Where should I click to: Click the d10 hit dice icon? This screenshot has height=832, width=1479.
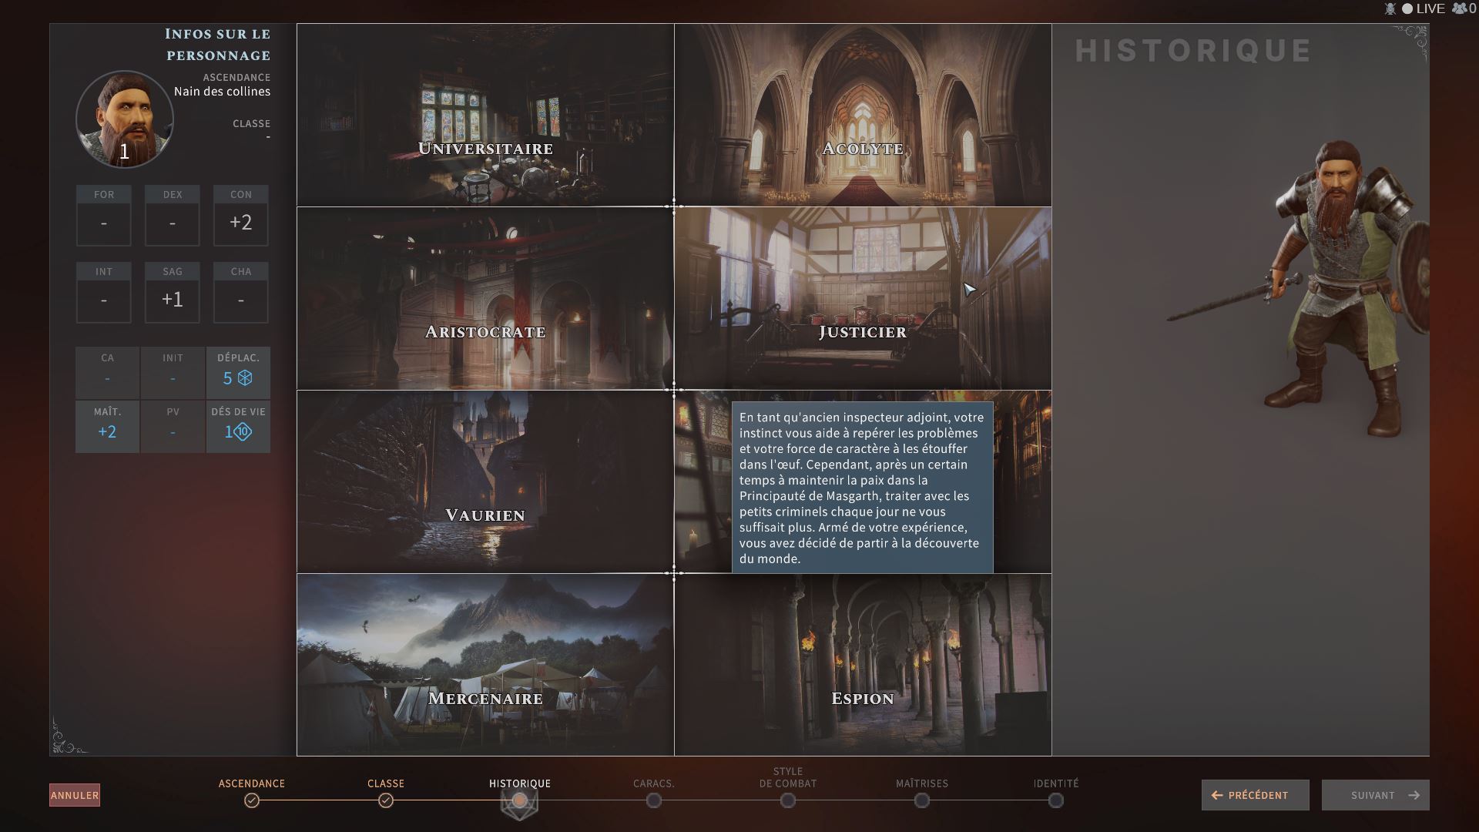pyautogui.click(x=243, y=431)
